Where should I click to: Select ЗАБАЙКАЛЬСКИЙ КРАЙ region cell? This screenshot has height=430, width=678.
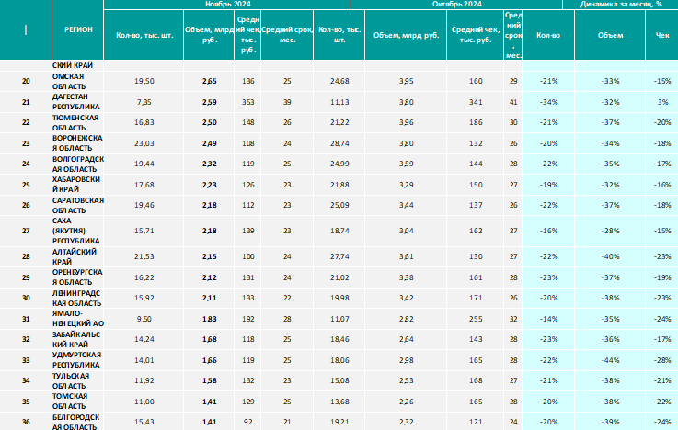coord(78,339)
